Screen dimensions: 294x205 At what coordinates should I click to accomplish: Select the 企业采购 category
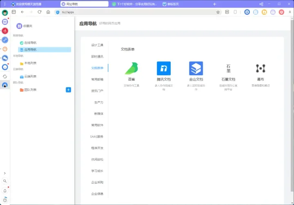(97, 182)
